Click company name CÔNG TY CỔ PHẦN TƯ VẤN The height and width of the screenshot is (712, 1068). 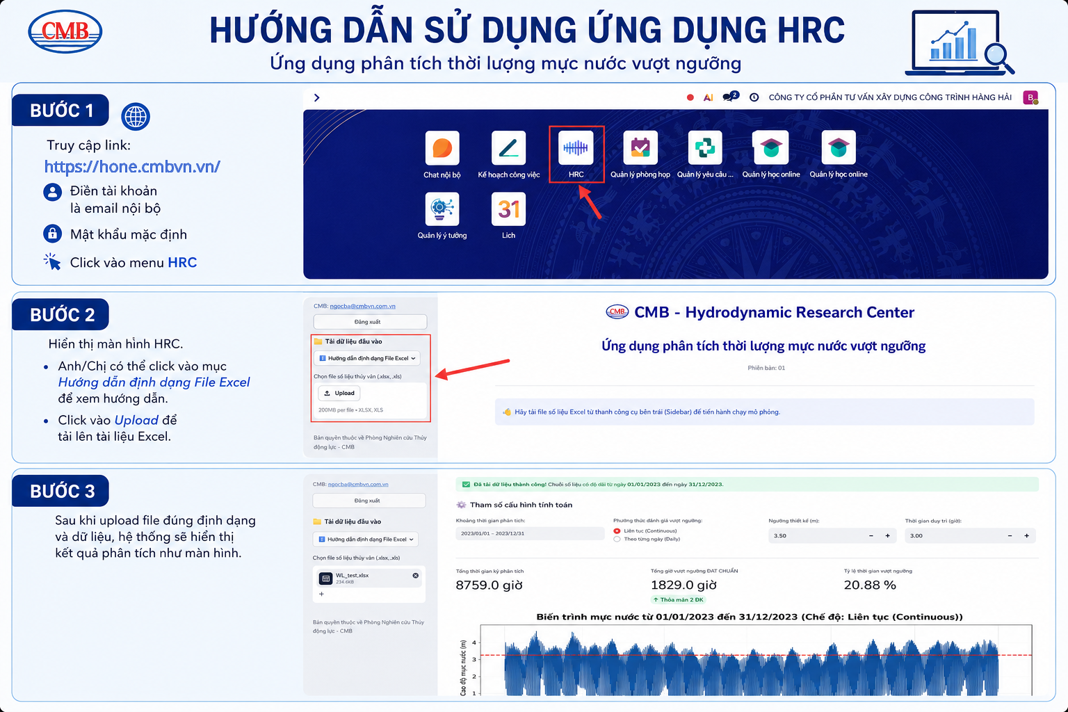pos(890,97)
